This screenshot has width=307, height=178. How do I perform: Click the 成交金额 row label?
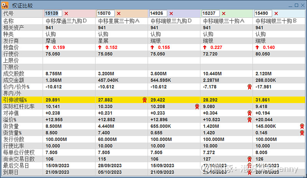(13, 80)
